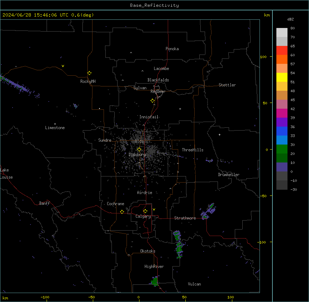Click the green radar echo near HighRiver

[155, 281]
